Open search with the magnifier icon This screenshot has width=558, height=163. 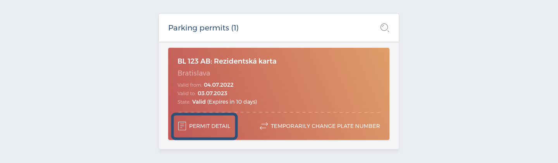[x=384, y=28]
